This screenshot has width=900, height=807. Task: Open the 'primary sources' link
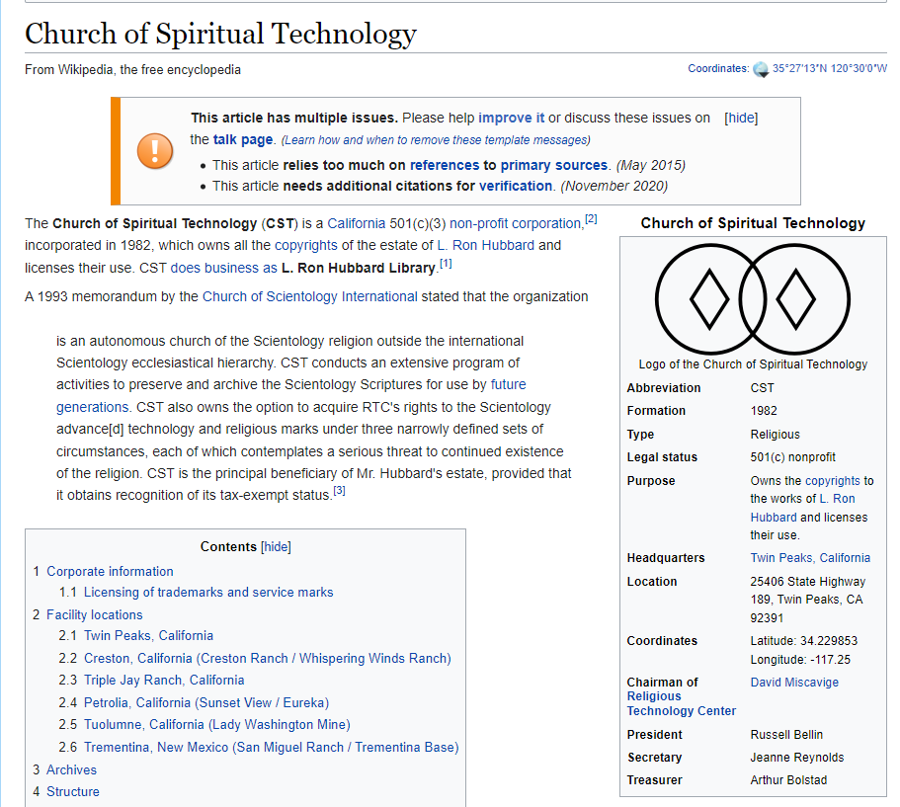tap(554, 165)
